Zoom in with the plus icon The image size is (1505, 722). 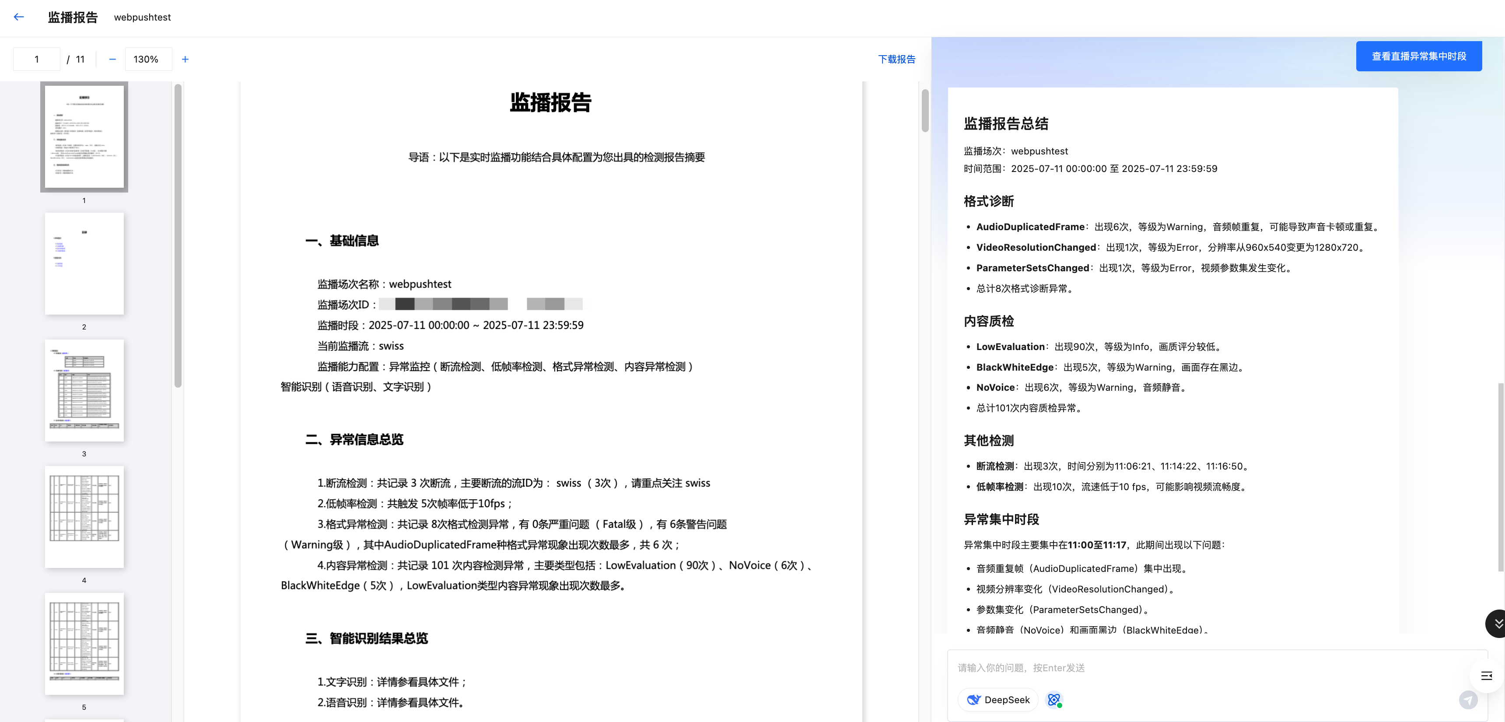[x=185, y=59]
